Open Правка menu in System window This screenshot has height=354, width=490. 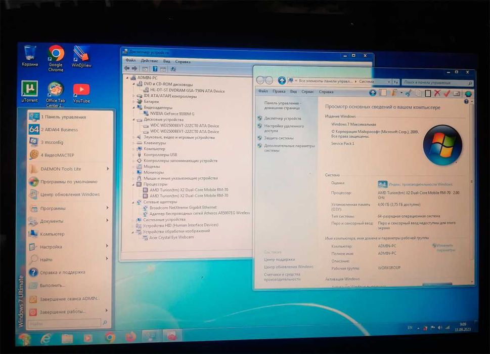(279, 91)
